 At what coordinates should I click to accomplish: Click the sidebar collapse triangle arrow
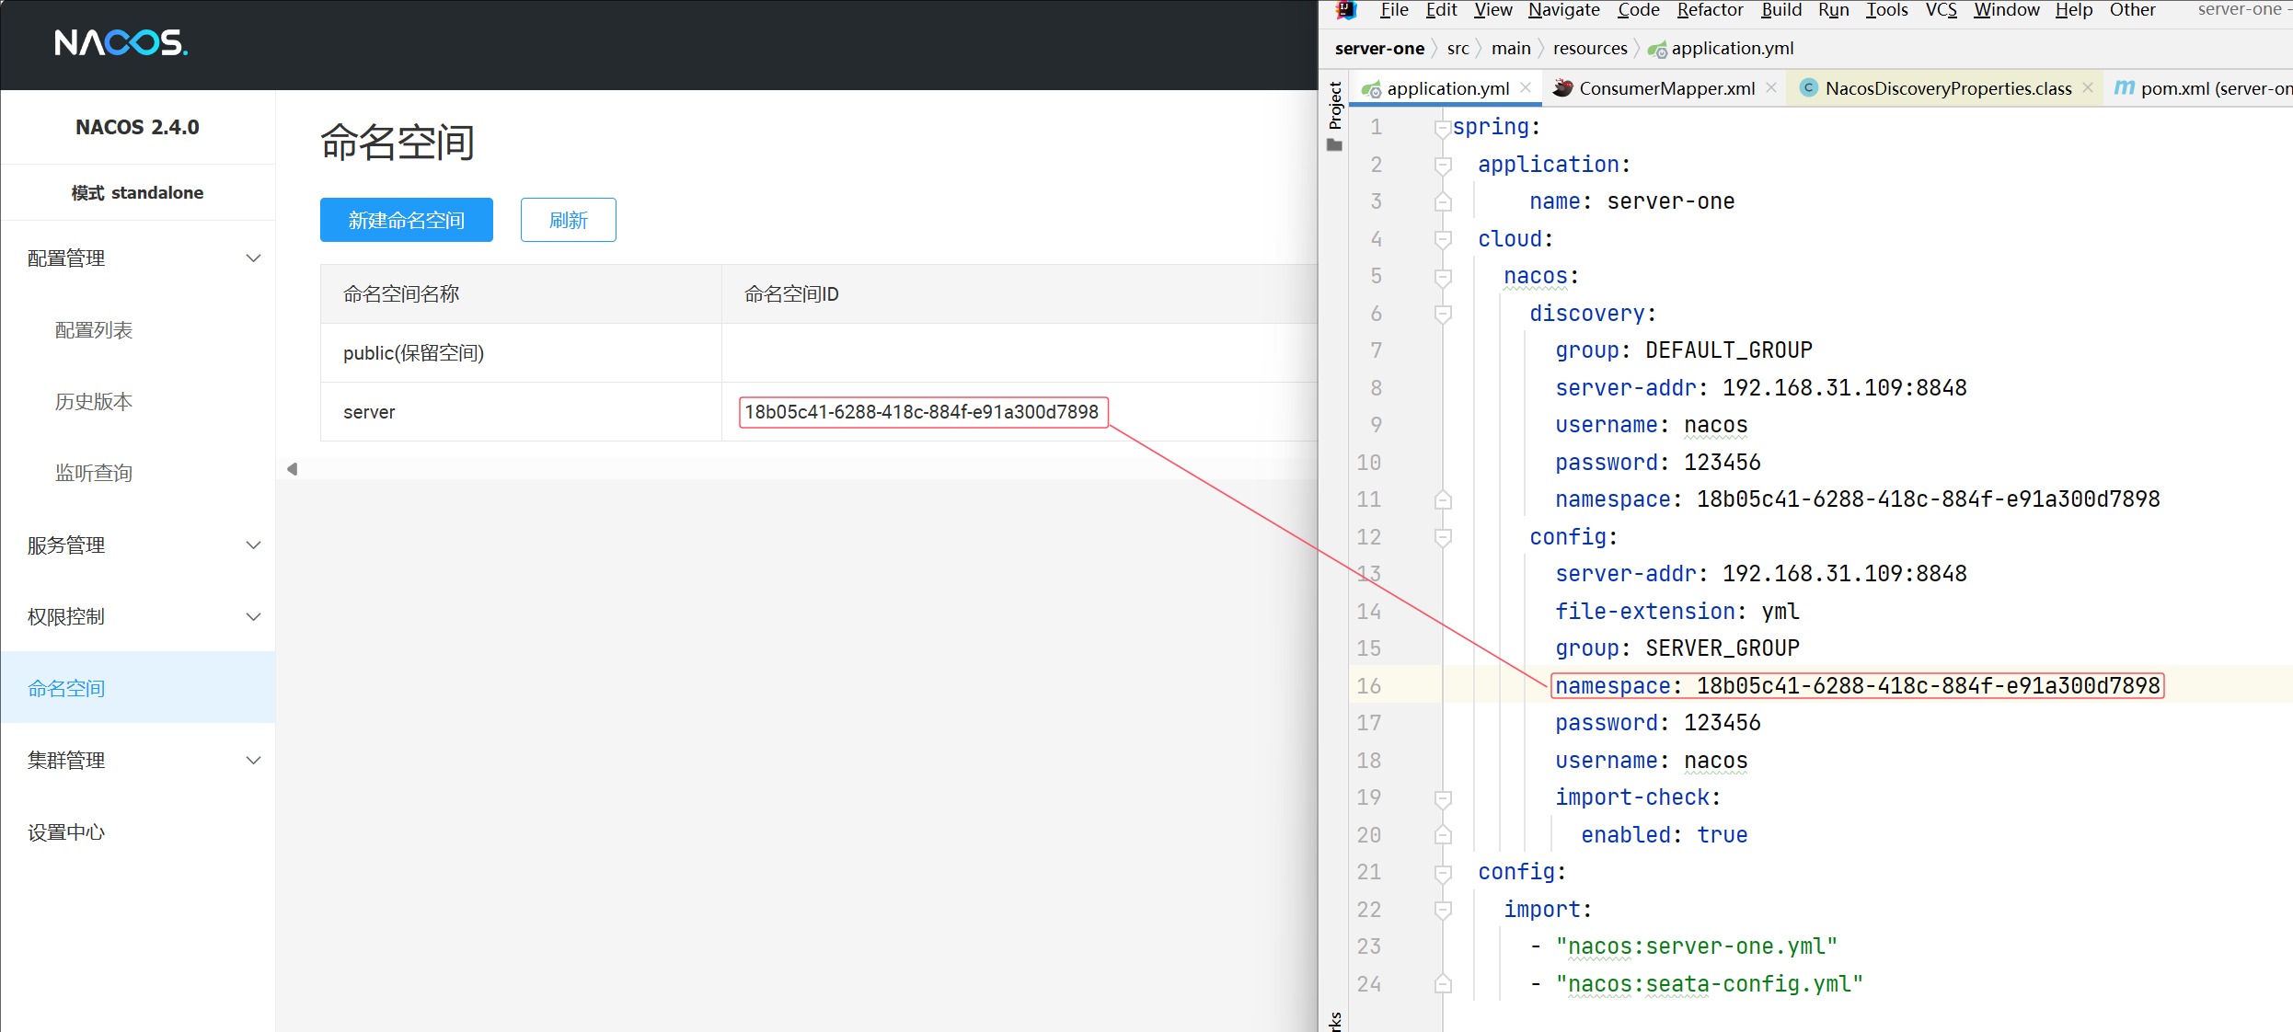(293, 469)
